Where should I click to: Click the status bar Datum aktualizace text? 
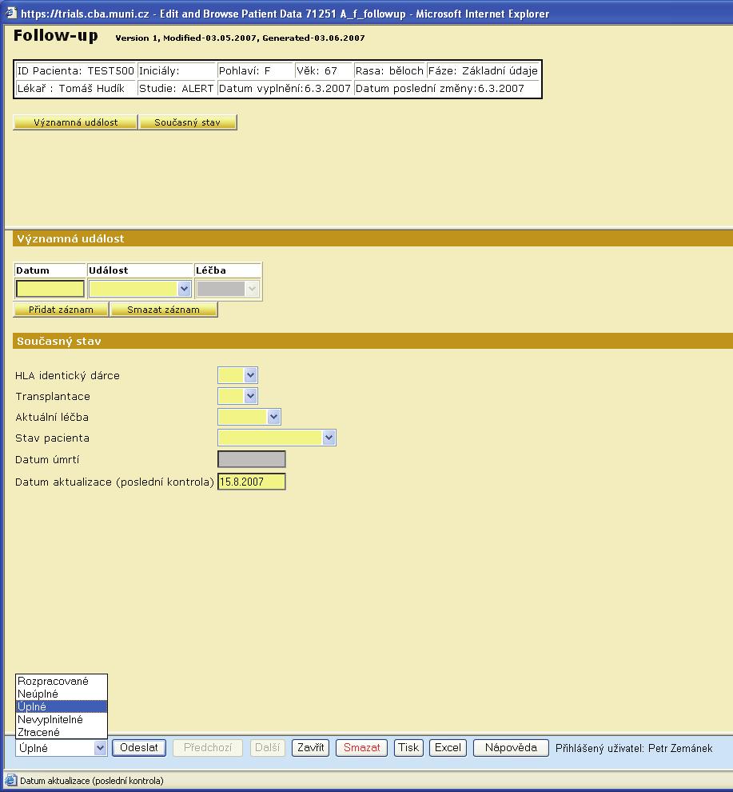92,781
